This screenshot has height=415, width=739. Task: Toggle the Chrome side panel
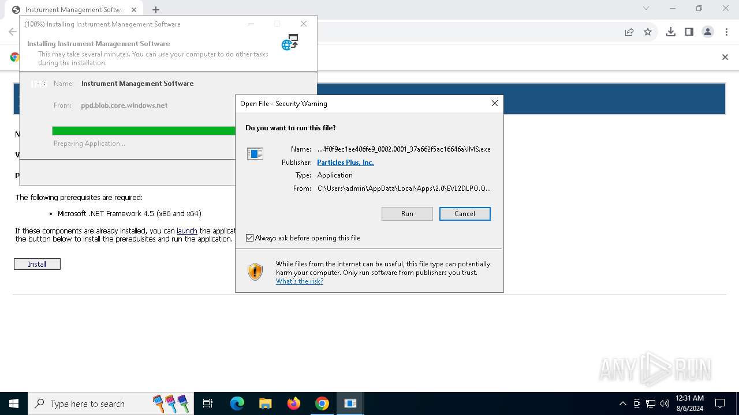689,32
